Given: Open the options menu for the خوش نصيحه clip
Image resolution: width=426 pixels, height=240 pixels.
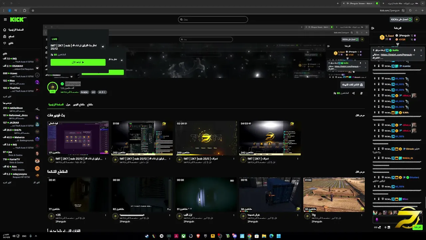Looking at the screenshot, I should [298, 215].
